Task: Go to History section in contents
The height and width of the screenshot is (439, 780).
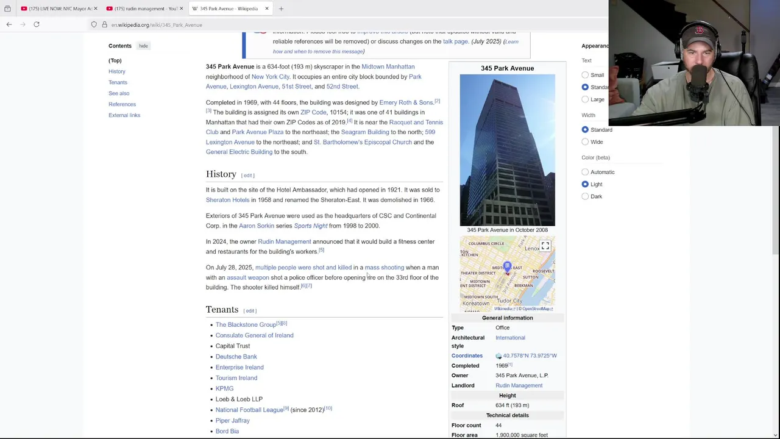Action: click(117, 71)
